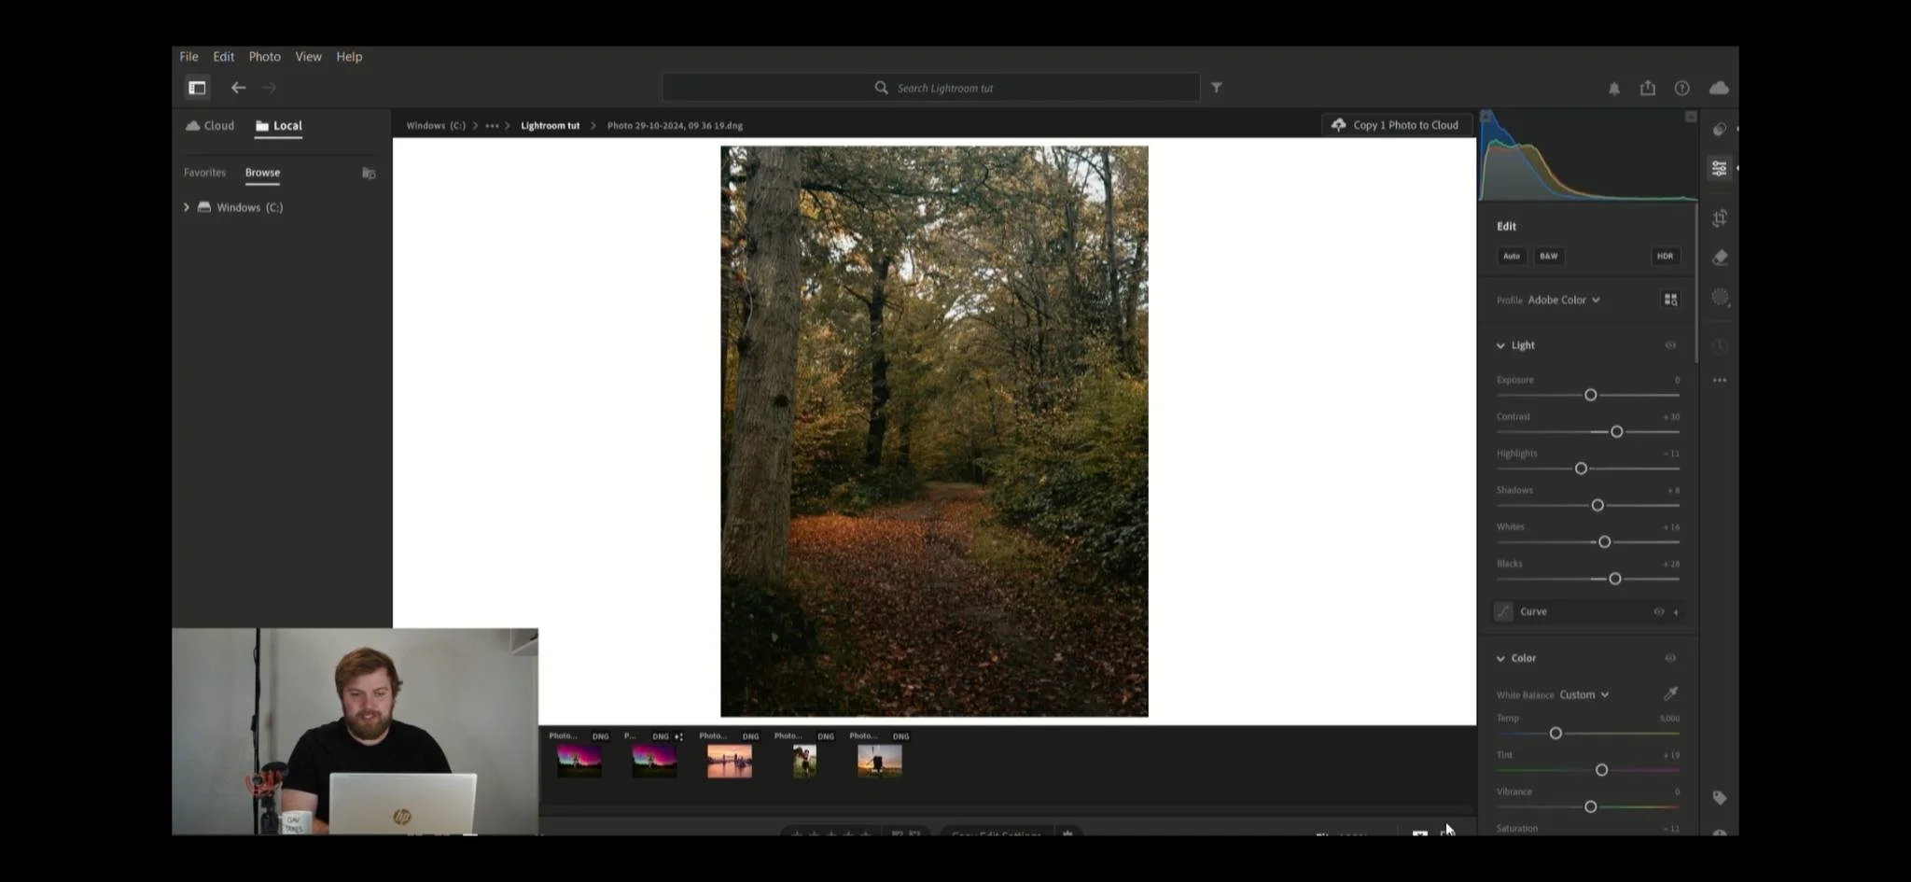Toggle the left panel sidebar icon

[x=197, y=88]
